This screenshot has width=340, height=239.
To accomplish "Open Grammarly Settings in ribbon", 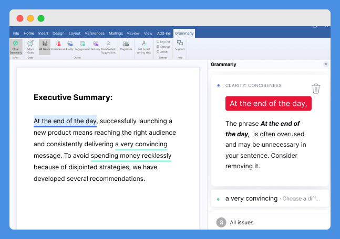I will [163, 47].
